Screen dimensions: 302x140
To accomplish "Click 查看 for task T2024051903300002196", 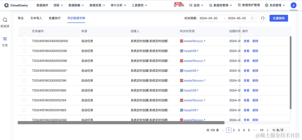I will tap(247, 81).
